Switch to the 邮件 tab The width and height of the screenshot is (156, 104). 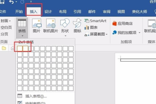tap(92, 12)
